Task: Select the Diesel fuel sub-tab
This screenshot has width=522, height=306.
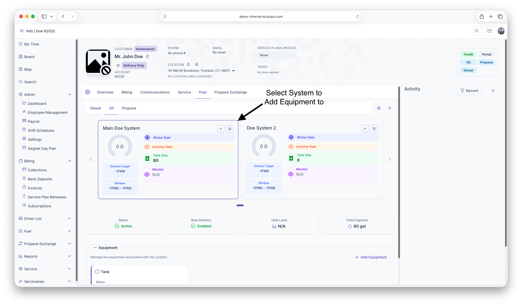Action: (95, 108)
